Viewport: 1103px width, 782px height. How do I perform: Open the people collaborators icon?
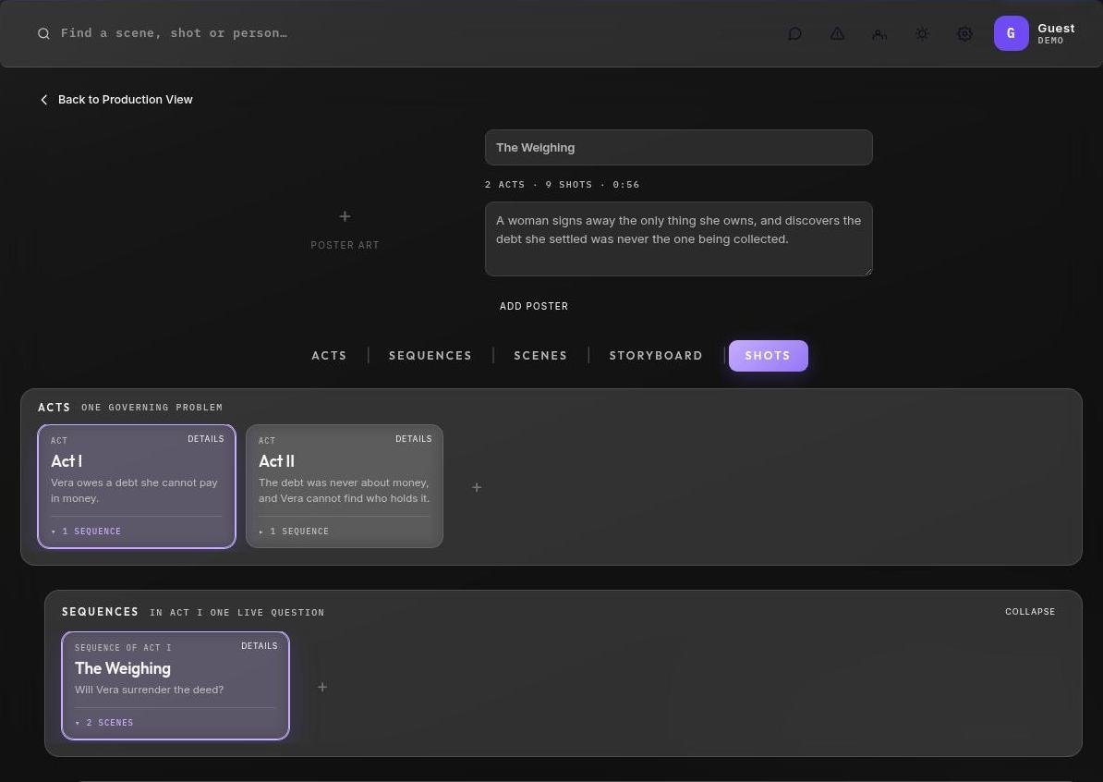[879, 34]
